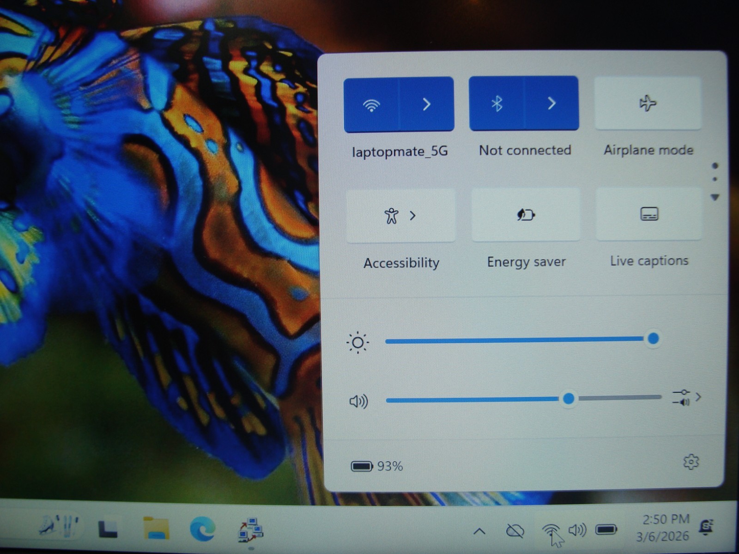This screenshot has width=739, height=554.
Task: Click the brightness sun icon
Action: tap(357, 343)
